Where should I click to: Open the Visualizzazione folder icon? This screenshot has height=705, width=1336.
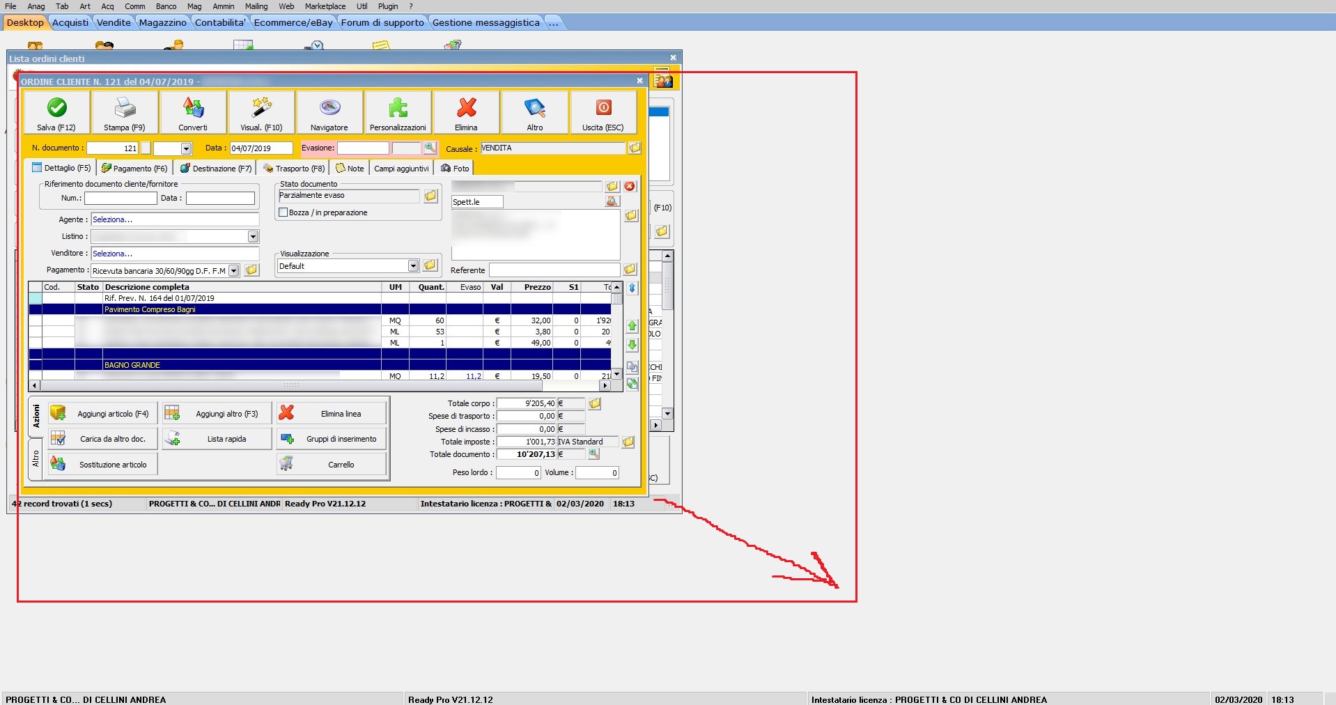click(430, 265)
